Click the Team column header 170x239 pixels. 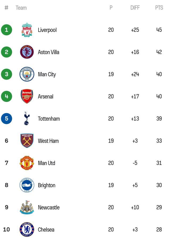tap(21, 8)
